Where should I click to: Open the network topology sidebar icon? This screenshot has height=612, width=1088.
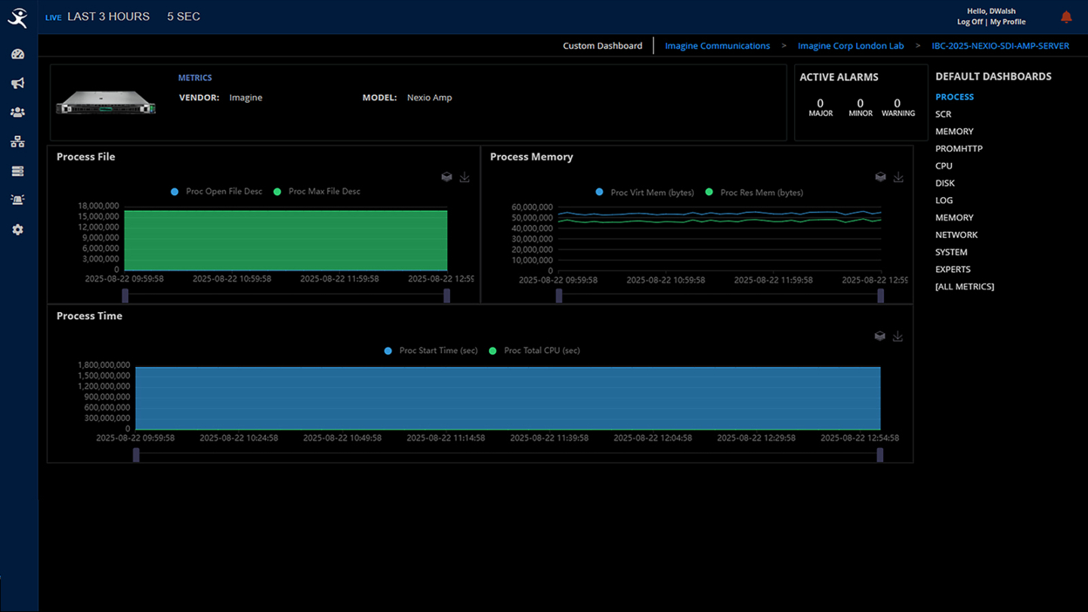point(18,142)
